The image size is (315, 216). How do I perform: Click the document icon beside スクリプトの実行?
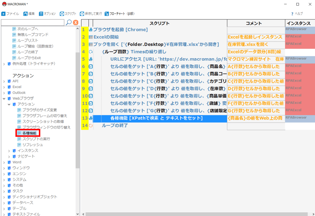click(19, 139)
